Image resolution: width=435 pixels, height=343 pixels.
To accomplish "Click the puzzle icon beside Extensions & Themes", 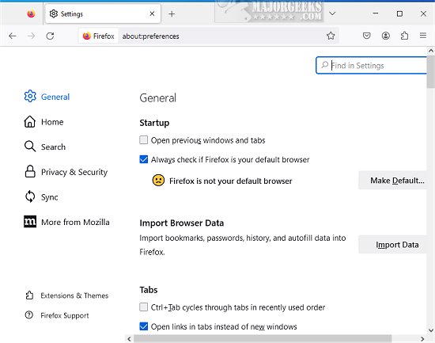I will (x=29, y=295).
